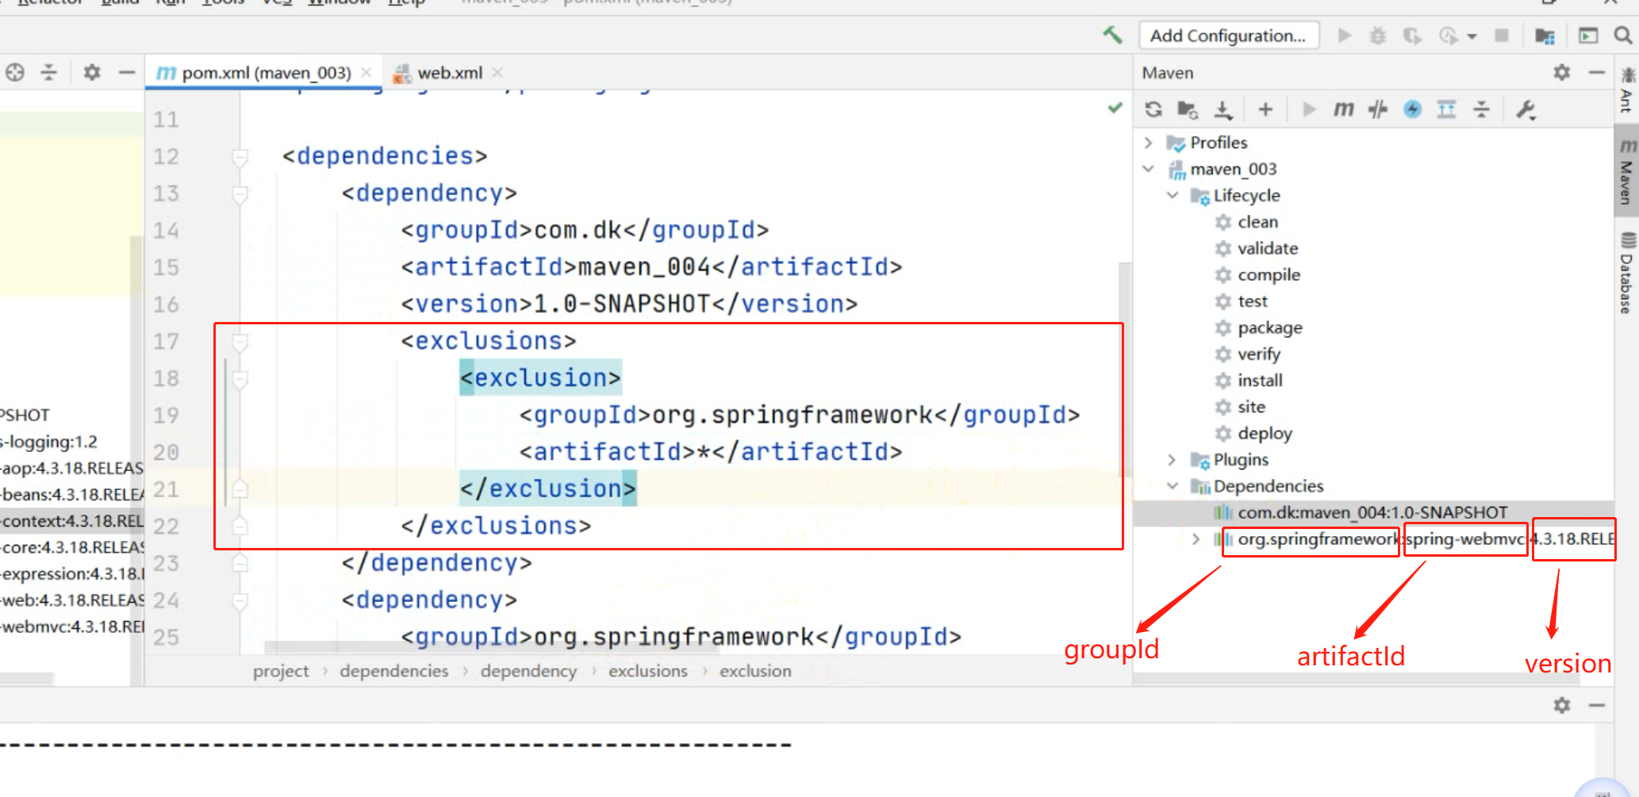
Task: Close the pom.xml editor tab
Action: (x=366, y=72)
